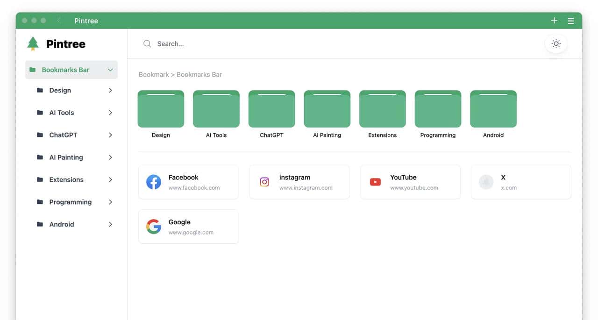598x320 pixels.
Task: Expand the AI Painting sidebar chevron
Action: (110, 157)
